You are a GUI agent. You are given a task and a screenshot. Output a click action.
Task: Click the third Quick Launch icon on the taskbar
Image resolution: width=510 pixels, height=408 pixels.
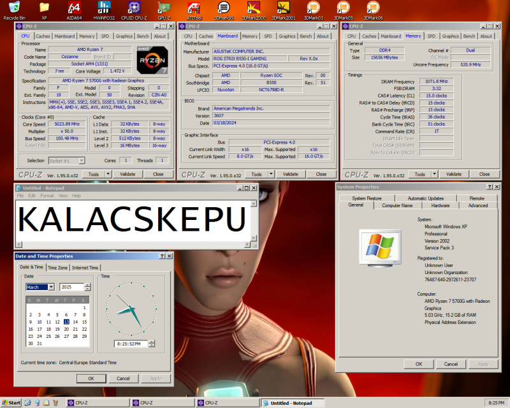(46, 403)
